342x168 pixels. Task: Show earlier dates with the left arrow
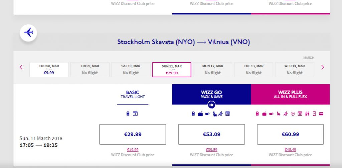(21, 67)
